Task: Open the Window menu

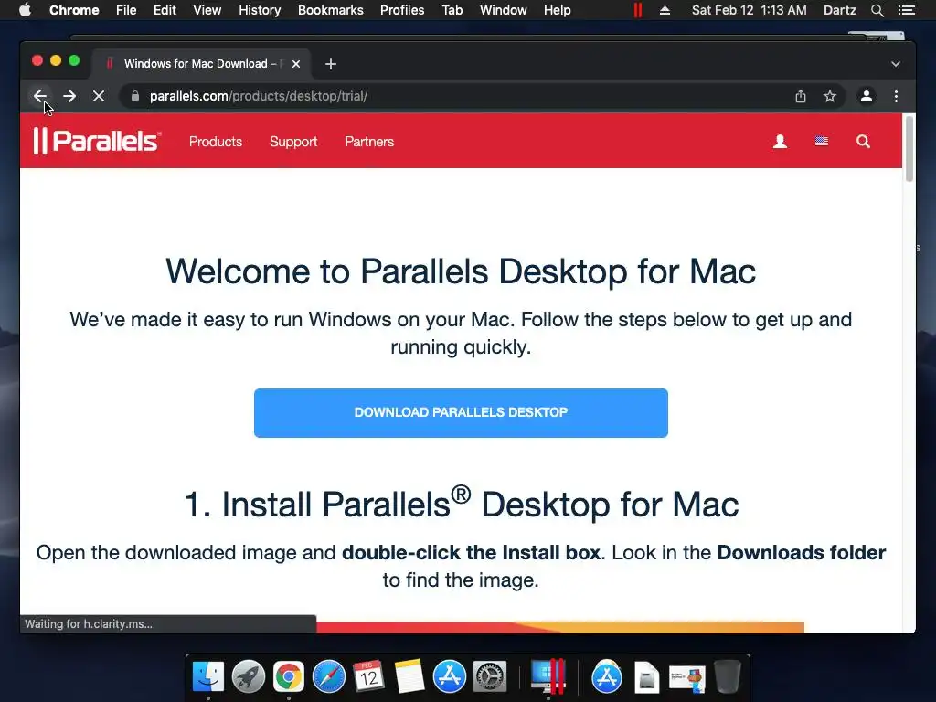Action: click(504, 10)
